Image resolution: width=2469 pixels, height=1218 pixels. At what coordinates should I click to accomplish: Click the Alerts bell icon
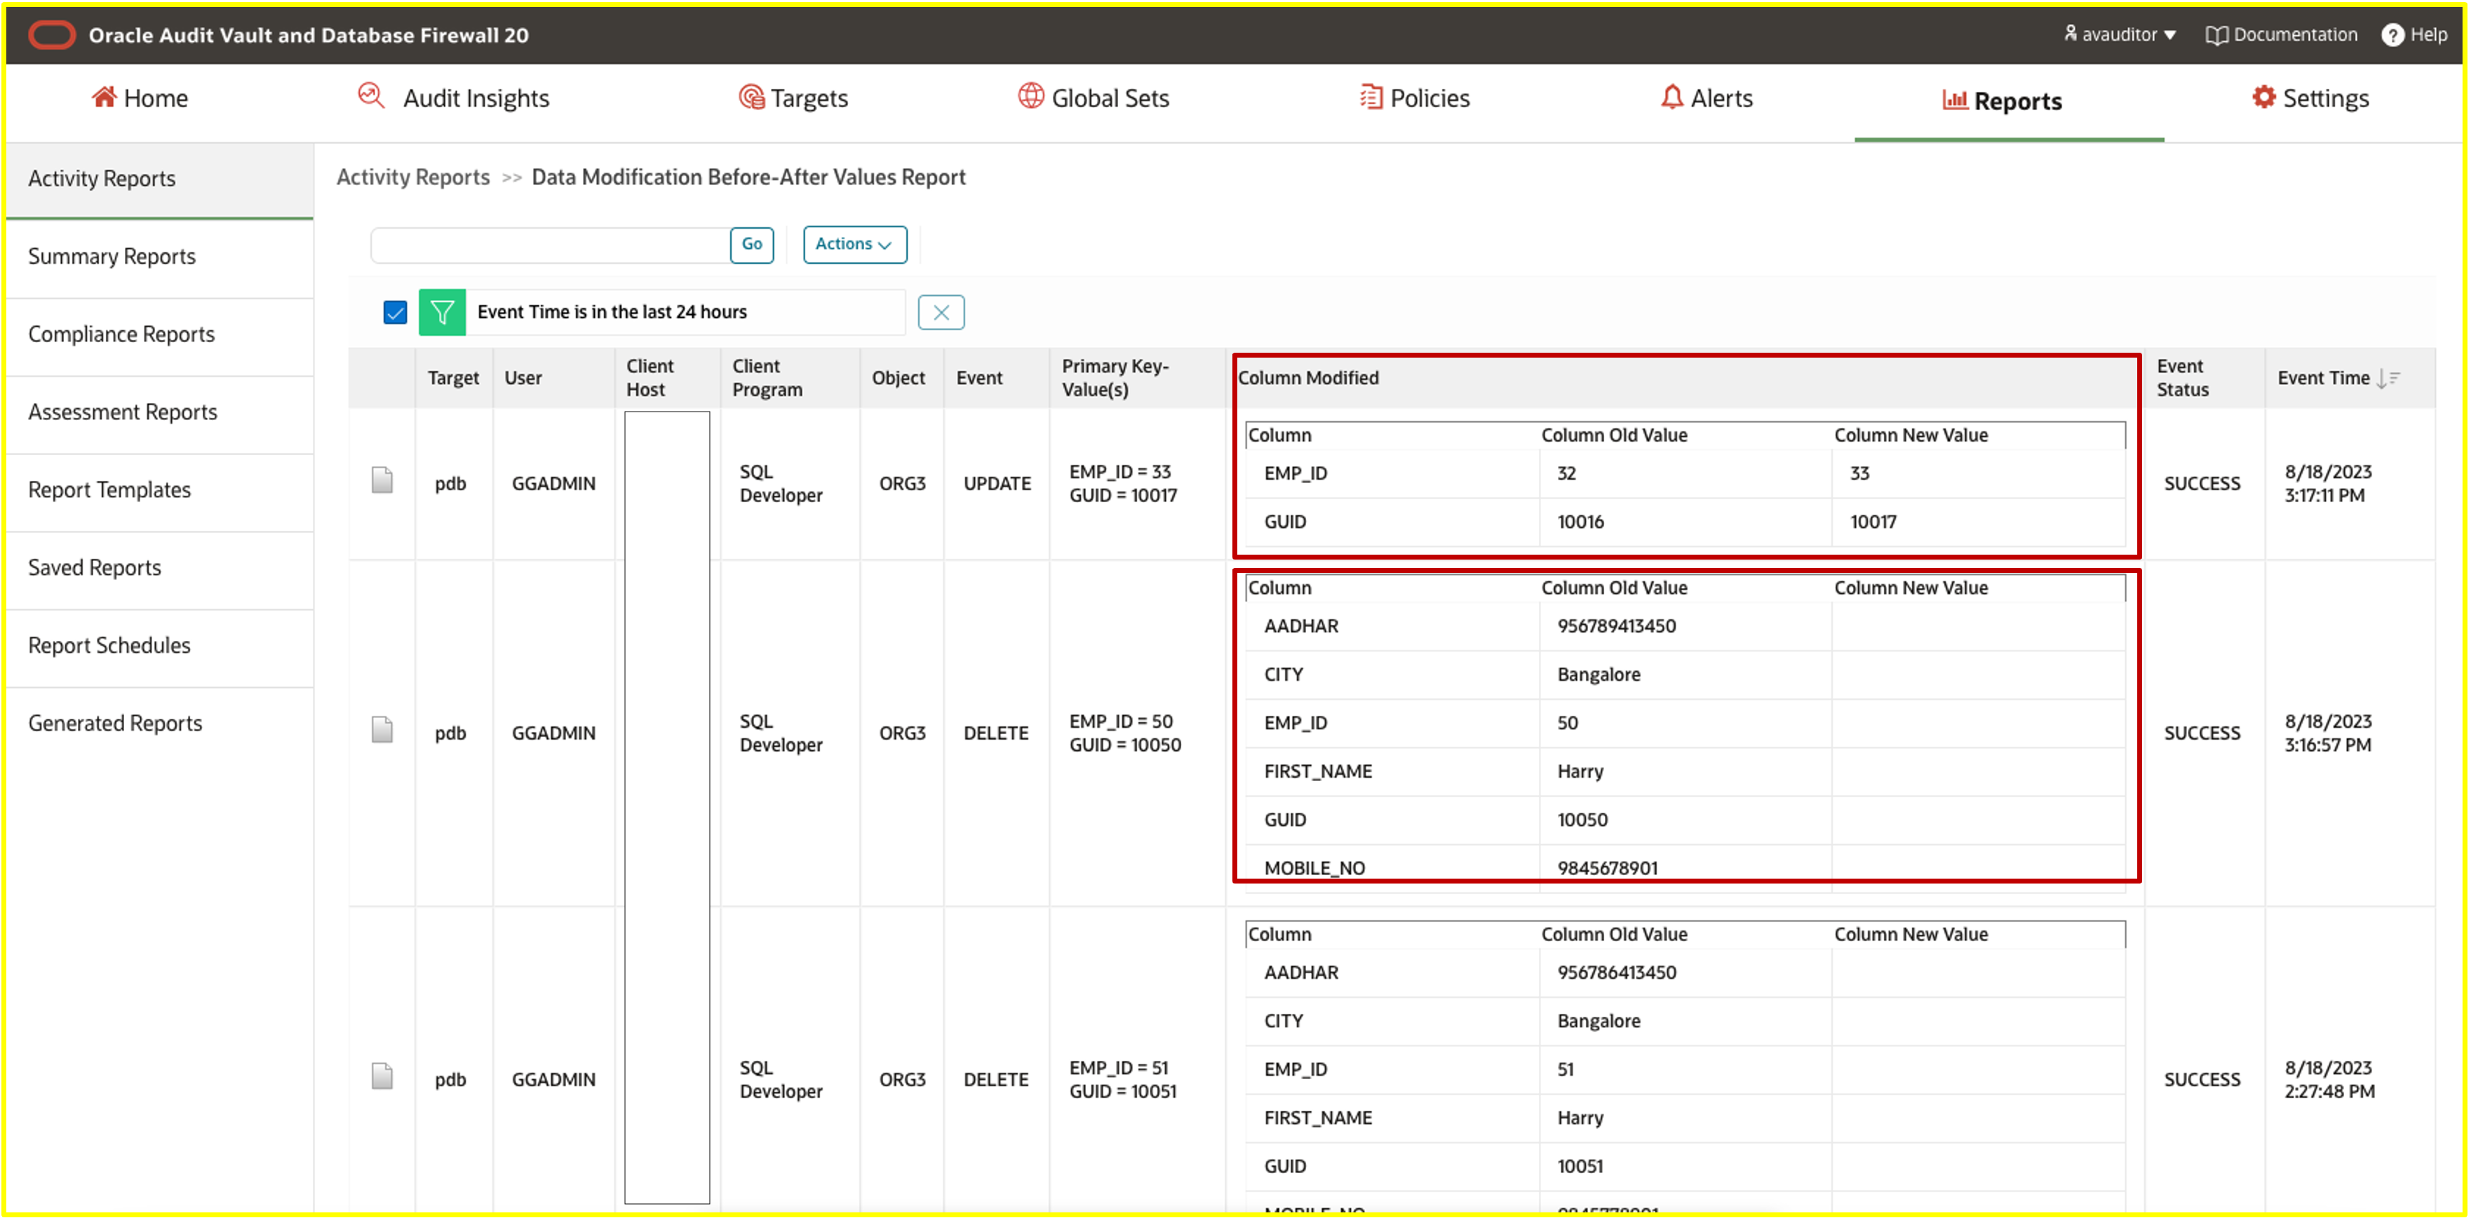tap(1672, 97)
